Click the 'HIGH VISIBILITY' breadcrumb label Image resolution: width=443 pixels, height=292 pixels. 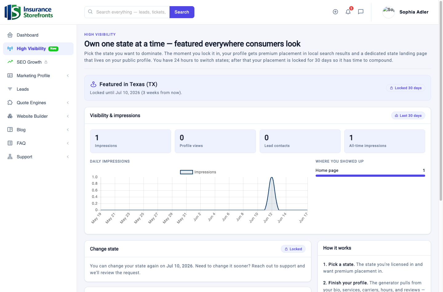100,34
